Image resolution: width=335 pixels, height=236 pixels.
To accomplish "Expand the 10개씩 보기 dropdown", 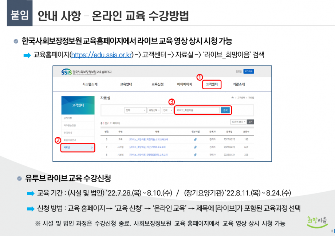I will pyautogui.click(x=238, y=122).
